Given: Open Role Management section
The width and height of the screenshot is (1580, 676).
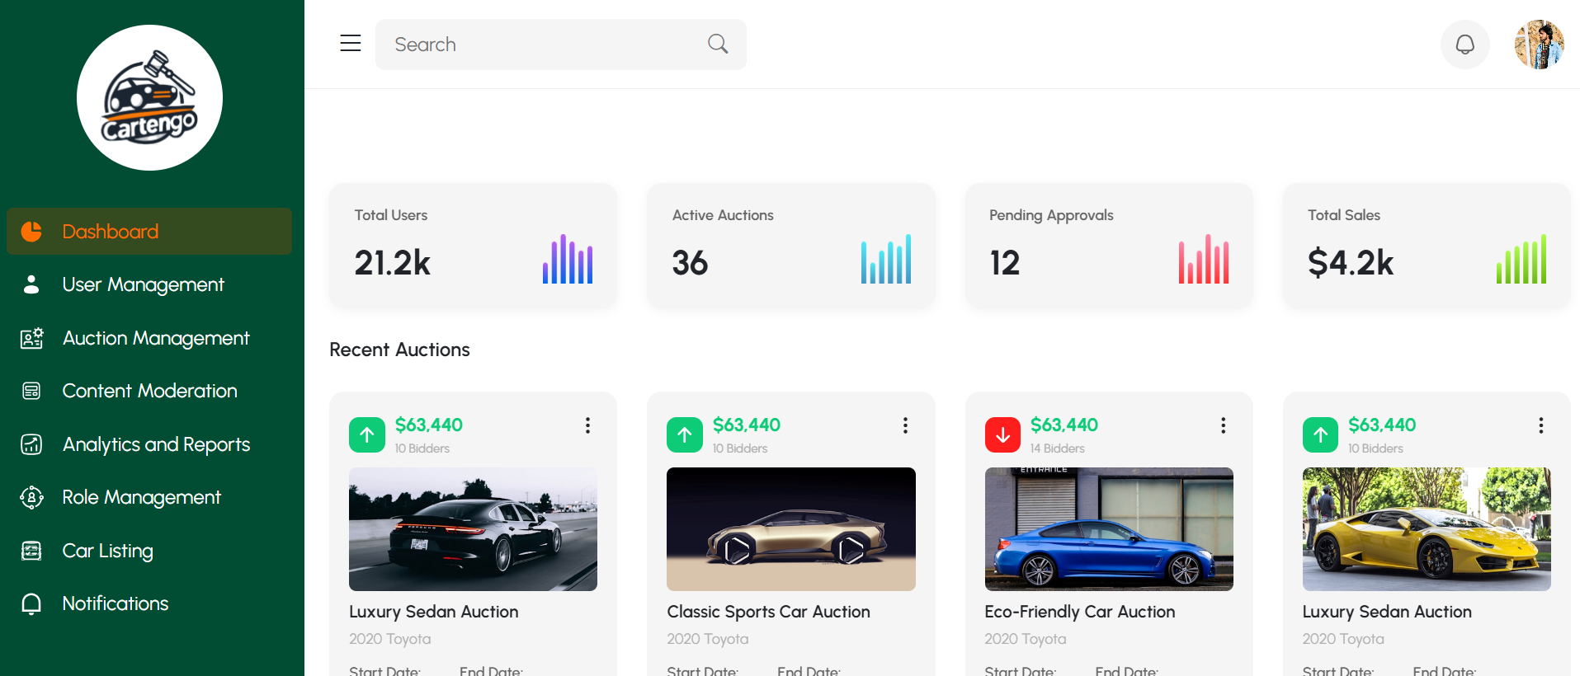Looking at the screenshot, I should [x=149, y=497].
